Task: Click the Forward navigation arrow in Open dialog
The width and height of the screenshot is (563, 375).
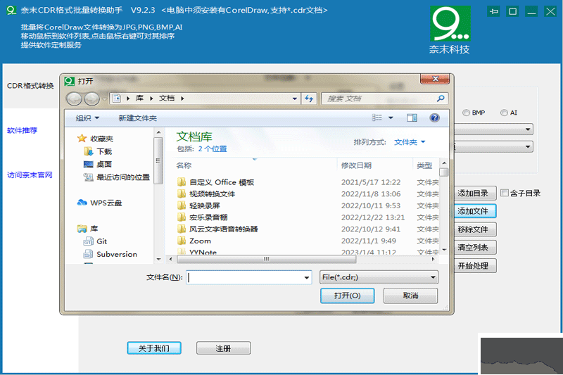Action: click(91, 98)
